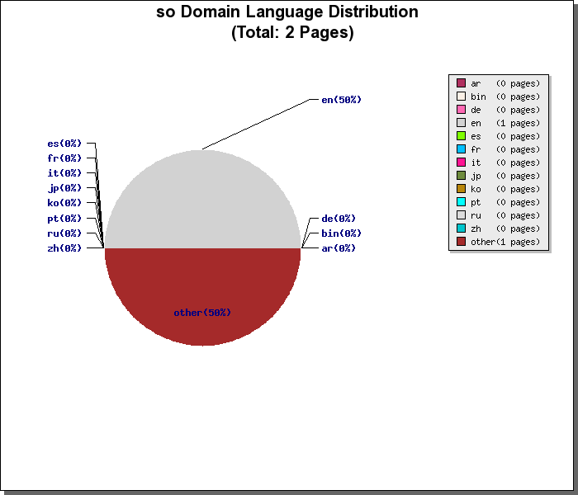Screen dimensions: 578x495
Task: Click legend text 'ar (0 pages)'
Action: tap(505, 83)
